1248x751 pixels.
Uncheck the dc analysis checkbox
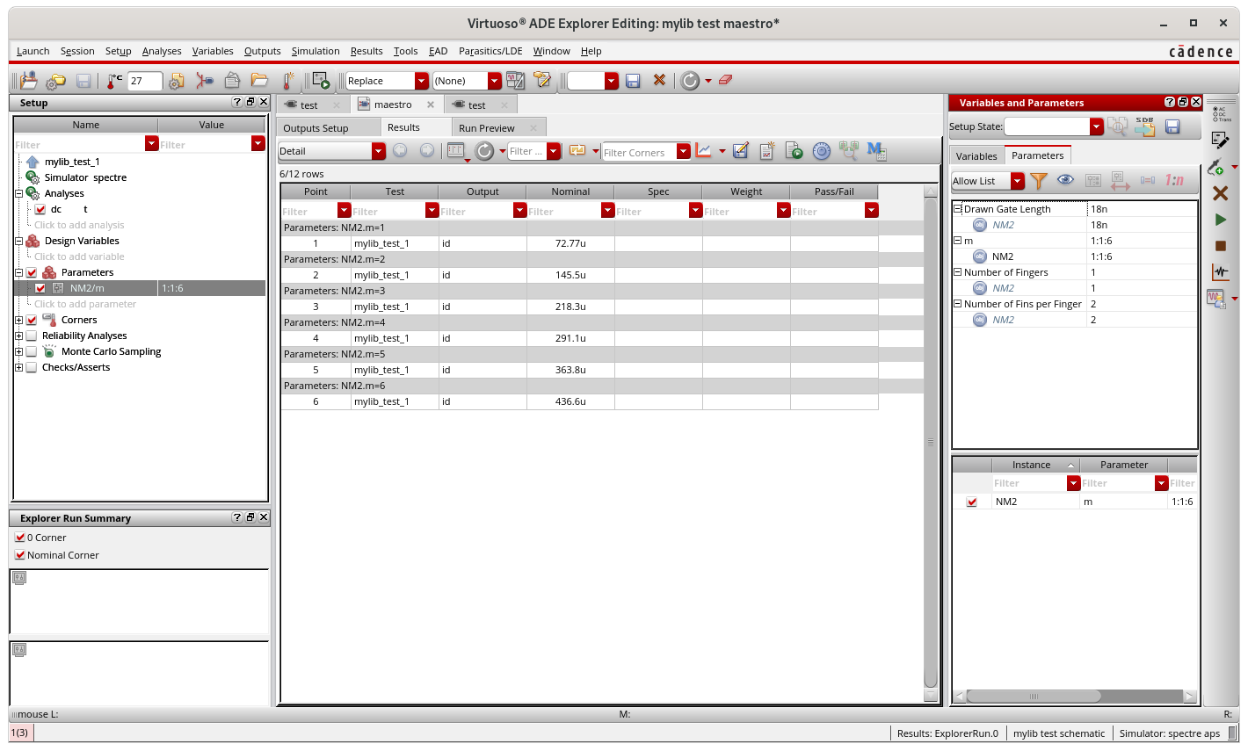[40, 209]
